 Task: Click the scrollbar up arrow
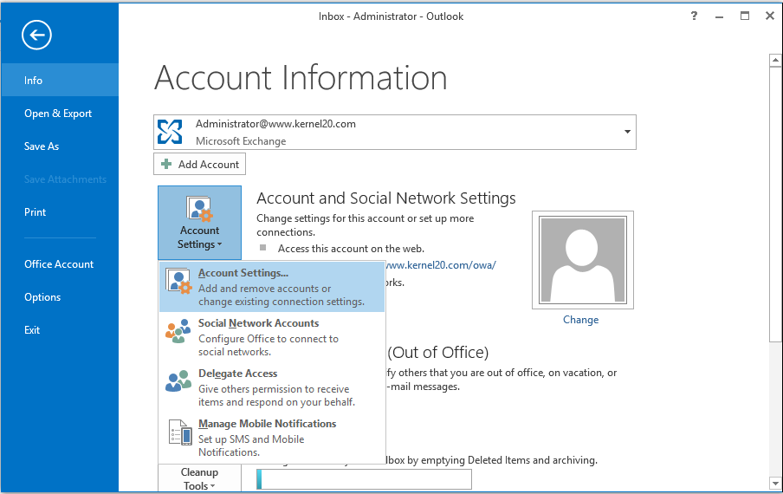[x=775, y=61]
